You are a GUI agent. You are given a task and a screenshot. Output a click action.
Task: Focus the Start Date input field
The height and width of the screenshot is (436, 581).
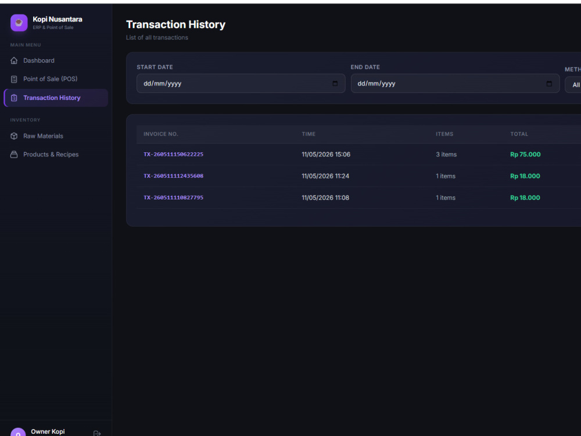pyautogui.click(x=241, y=83)
